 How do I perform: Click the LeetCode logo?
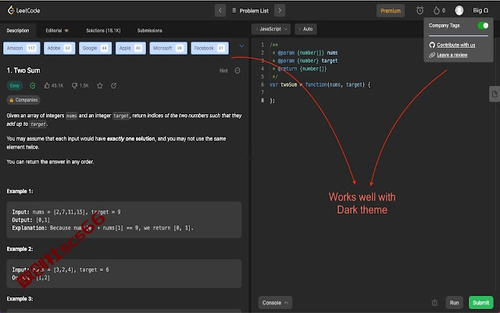point(23,10)
